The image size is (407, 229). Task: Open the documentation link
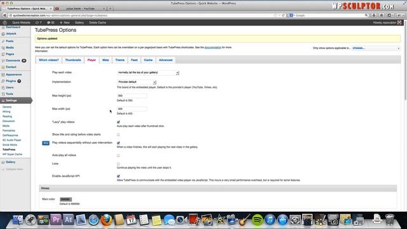(213, 48)
